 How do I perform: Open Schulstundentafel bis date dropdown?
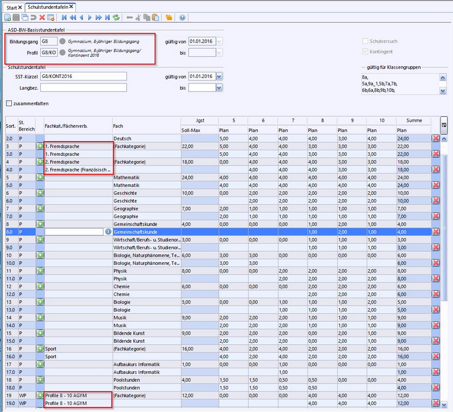(x=219, y=88)
